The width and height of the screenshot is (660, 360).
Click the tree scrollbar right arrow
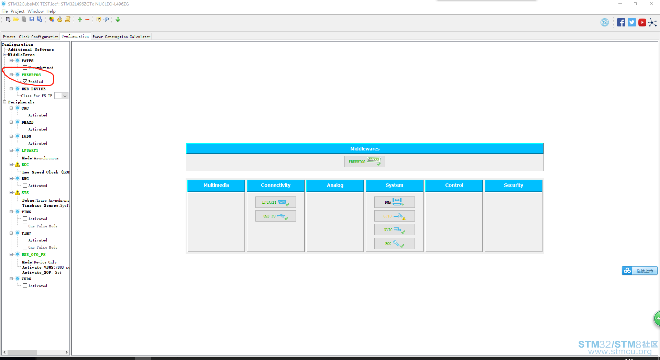tap(67, 352)
